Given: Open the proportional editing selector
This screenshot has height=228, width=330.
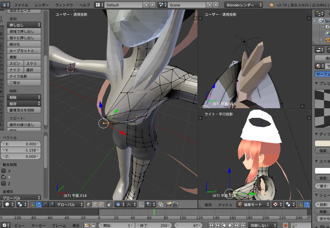Looking at the screenshot, I should (120, 204).
